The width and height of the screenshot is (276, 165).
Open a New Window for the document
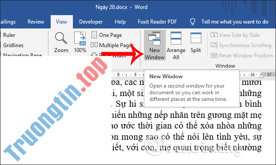[155, 45]
